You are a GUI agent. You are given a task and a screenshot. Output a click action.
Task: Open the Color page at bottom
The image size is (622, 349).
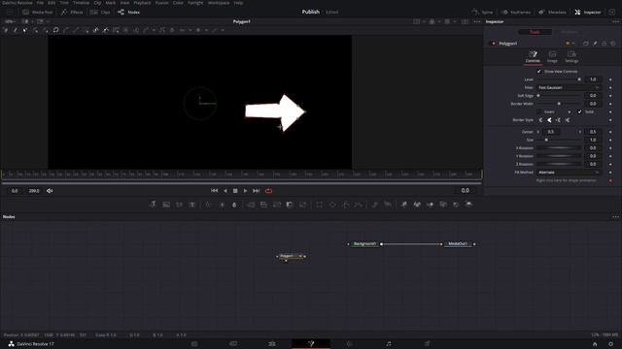click(350, 344)
